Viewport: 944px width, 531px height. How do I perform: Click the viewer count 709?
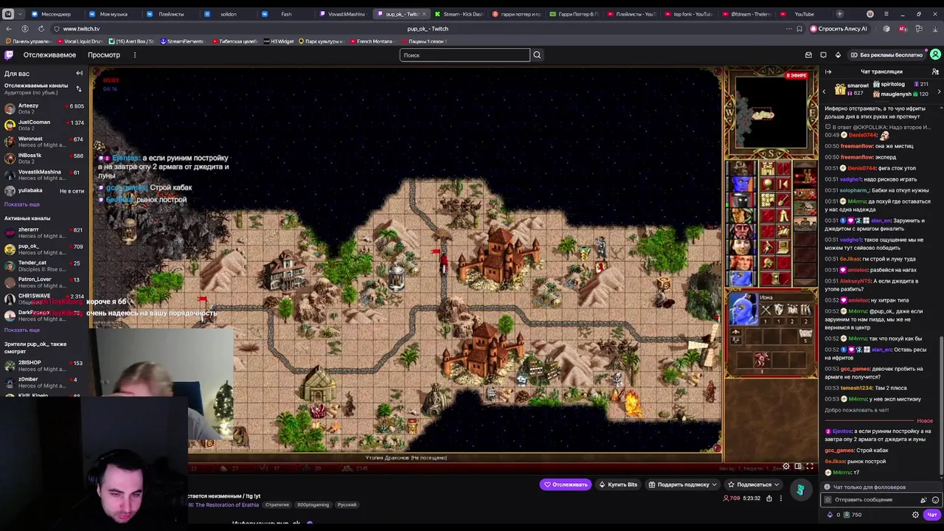732,499
